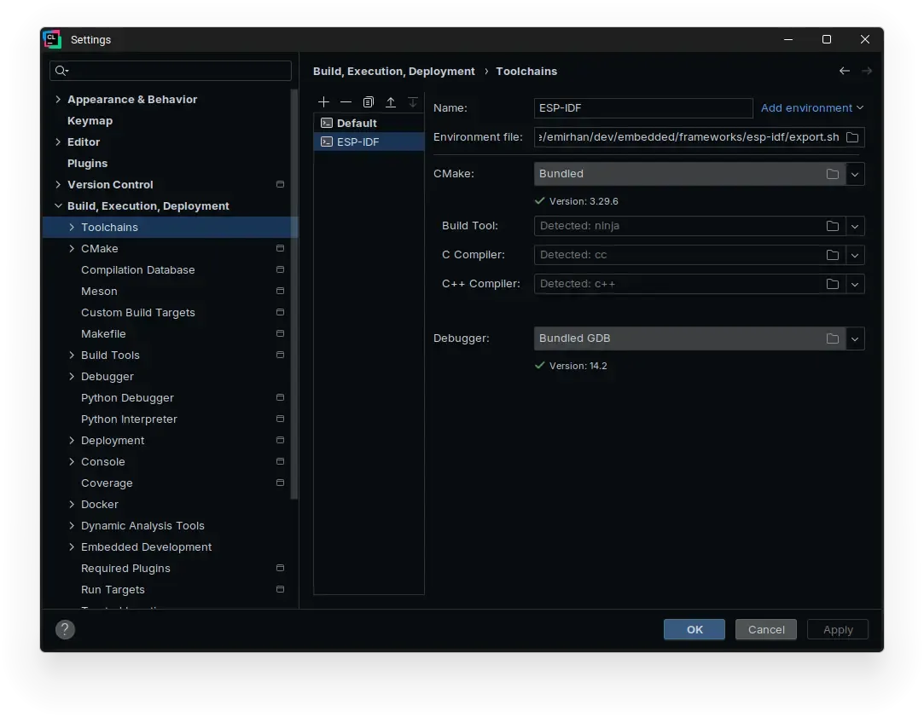This screenshot has height=717, width=924.
Task: Open Build Tool dropdown arrow
Action: (854, 226)
